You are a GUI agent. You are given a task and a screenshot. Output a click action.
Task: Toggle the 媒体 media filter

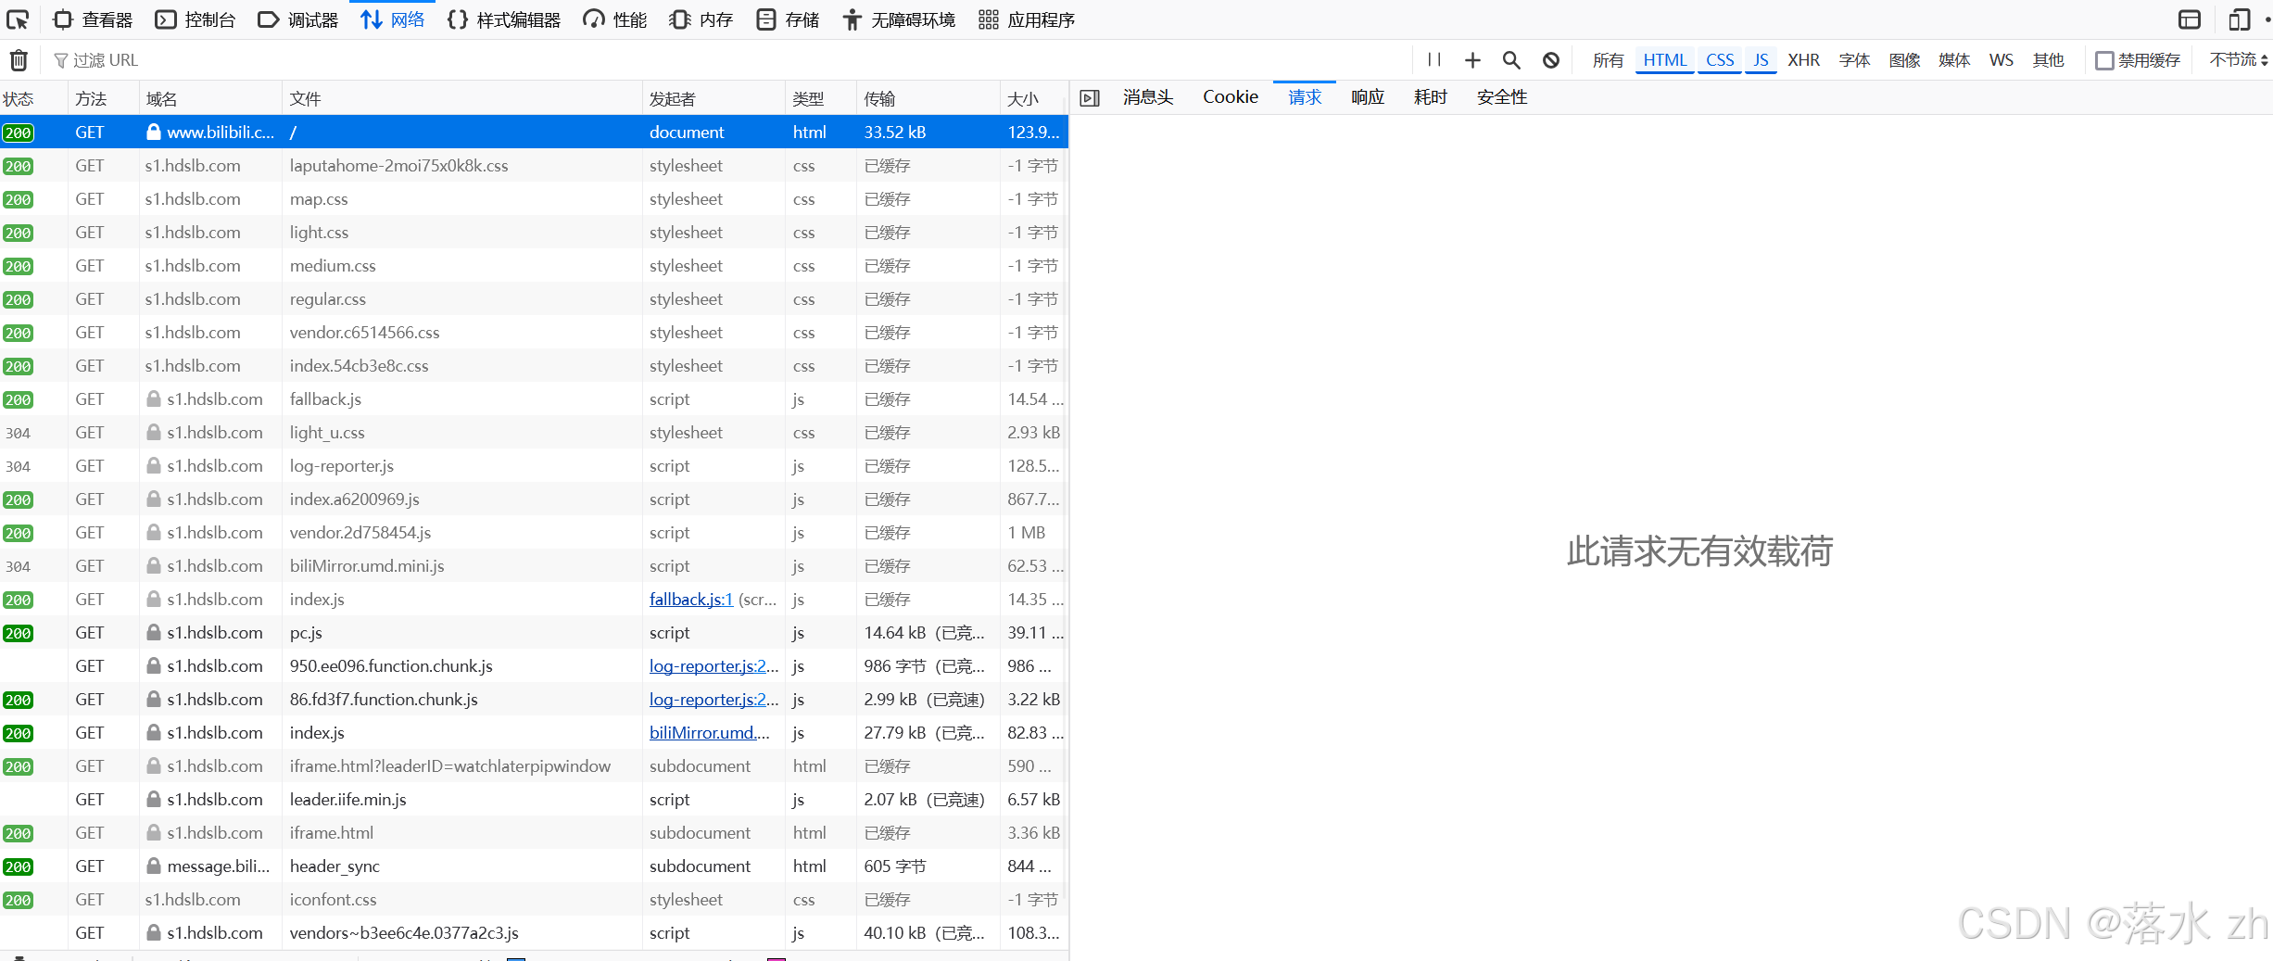[x=1954, y=60]
